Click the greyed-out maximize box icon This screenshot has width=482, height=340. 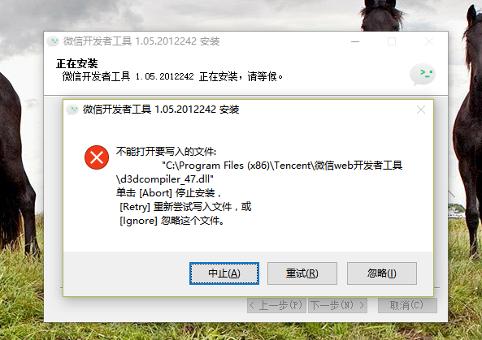392,41
